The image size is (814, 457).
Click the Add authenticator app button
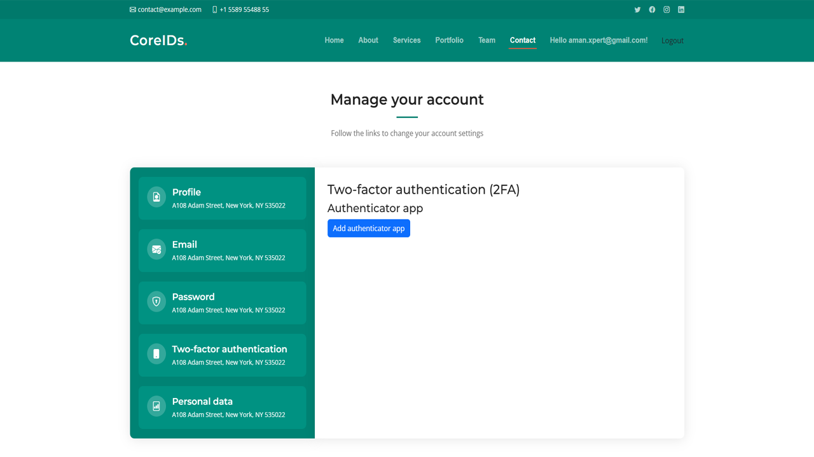[369, 228]
